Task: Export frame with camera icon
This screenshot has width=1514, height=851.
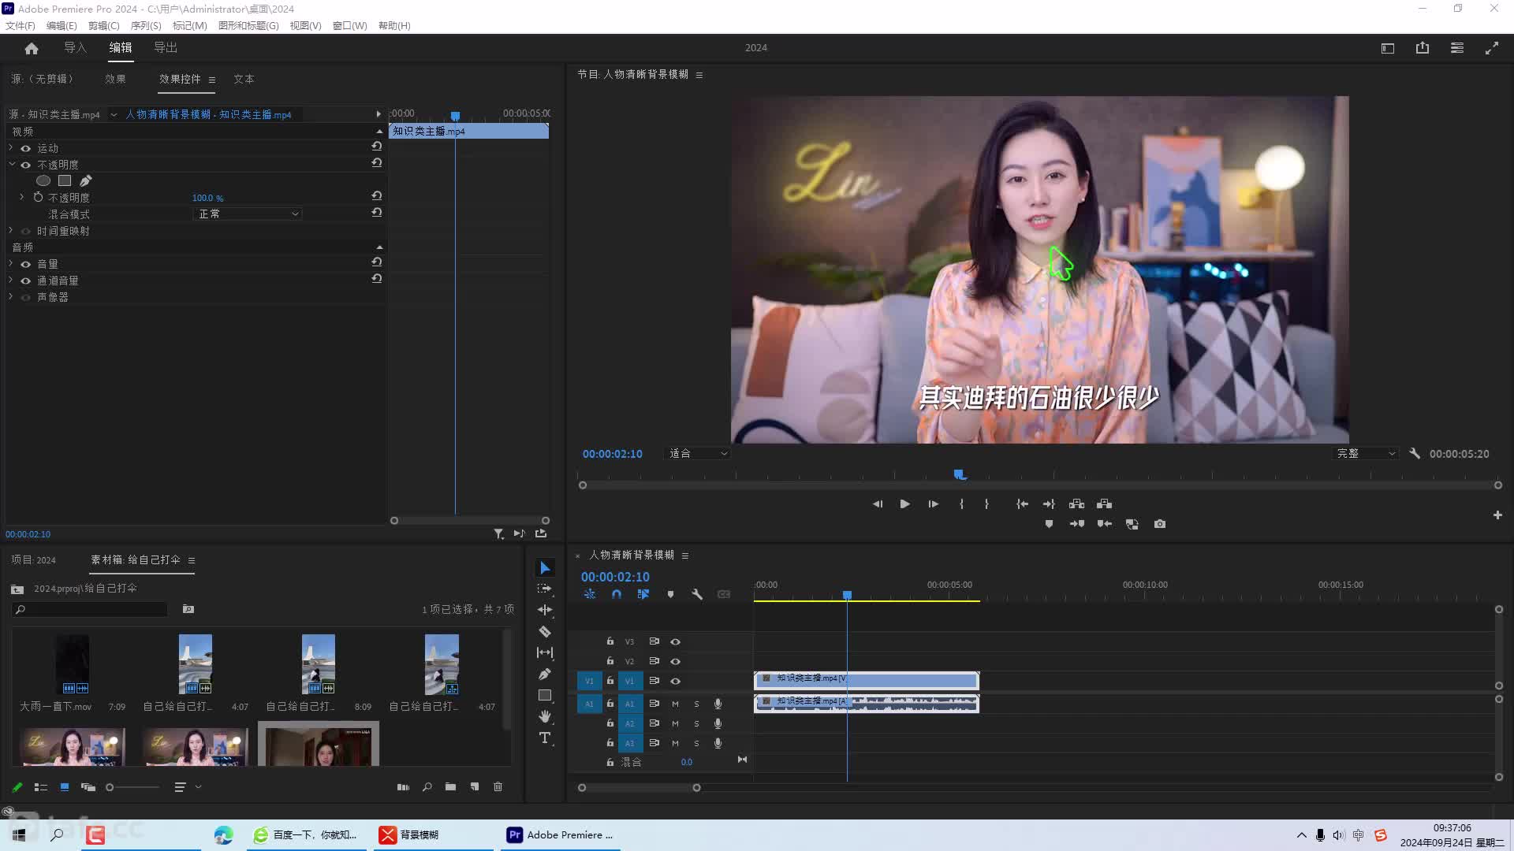Action: click(x=1160, y=524)
